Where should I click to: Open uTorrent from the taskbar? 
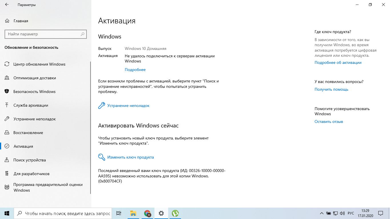pos(175,213)
